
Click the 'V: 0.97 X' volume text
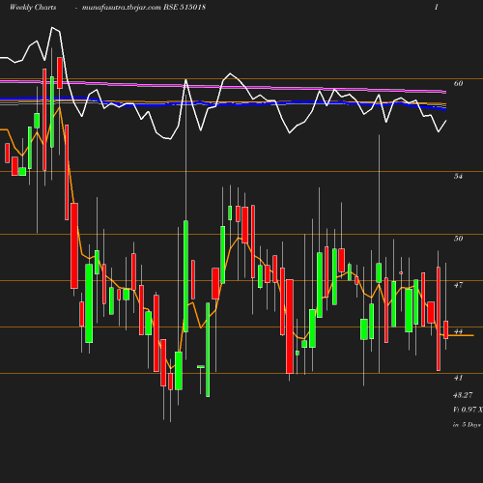468,410
